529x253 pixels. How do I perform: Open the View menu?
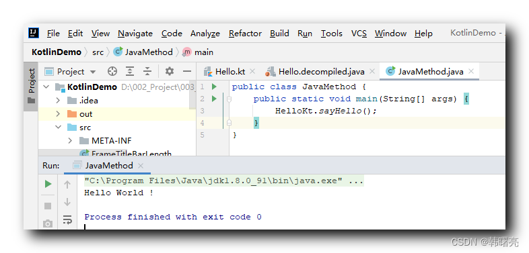tap(100, 34)
